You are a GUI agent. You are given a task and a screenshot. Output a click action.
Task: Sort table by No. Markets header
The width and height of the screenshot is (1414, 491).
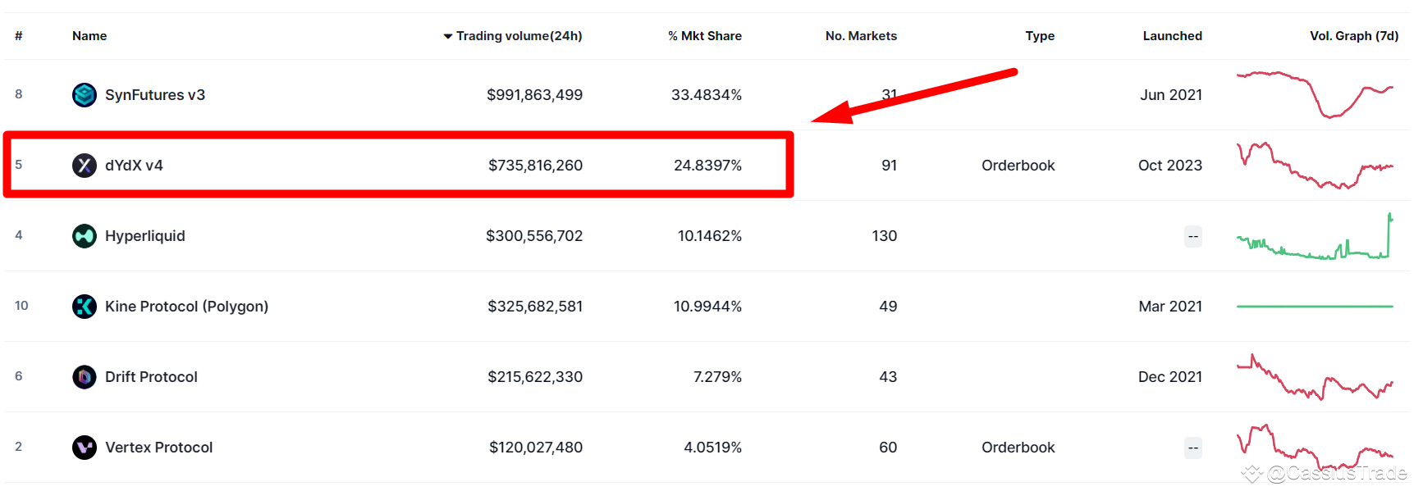pyautogui.click(x=861, y=36)
